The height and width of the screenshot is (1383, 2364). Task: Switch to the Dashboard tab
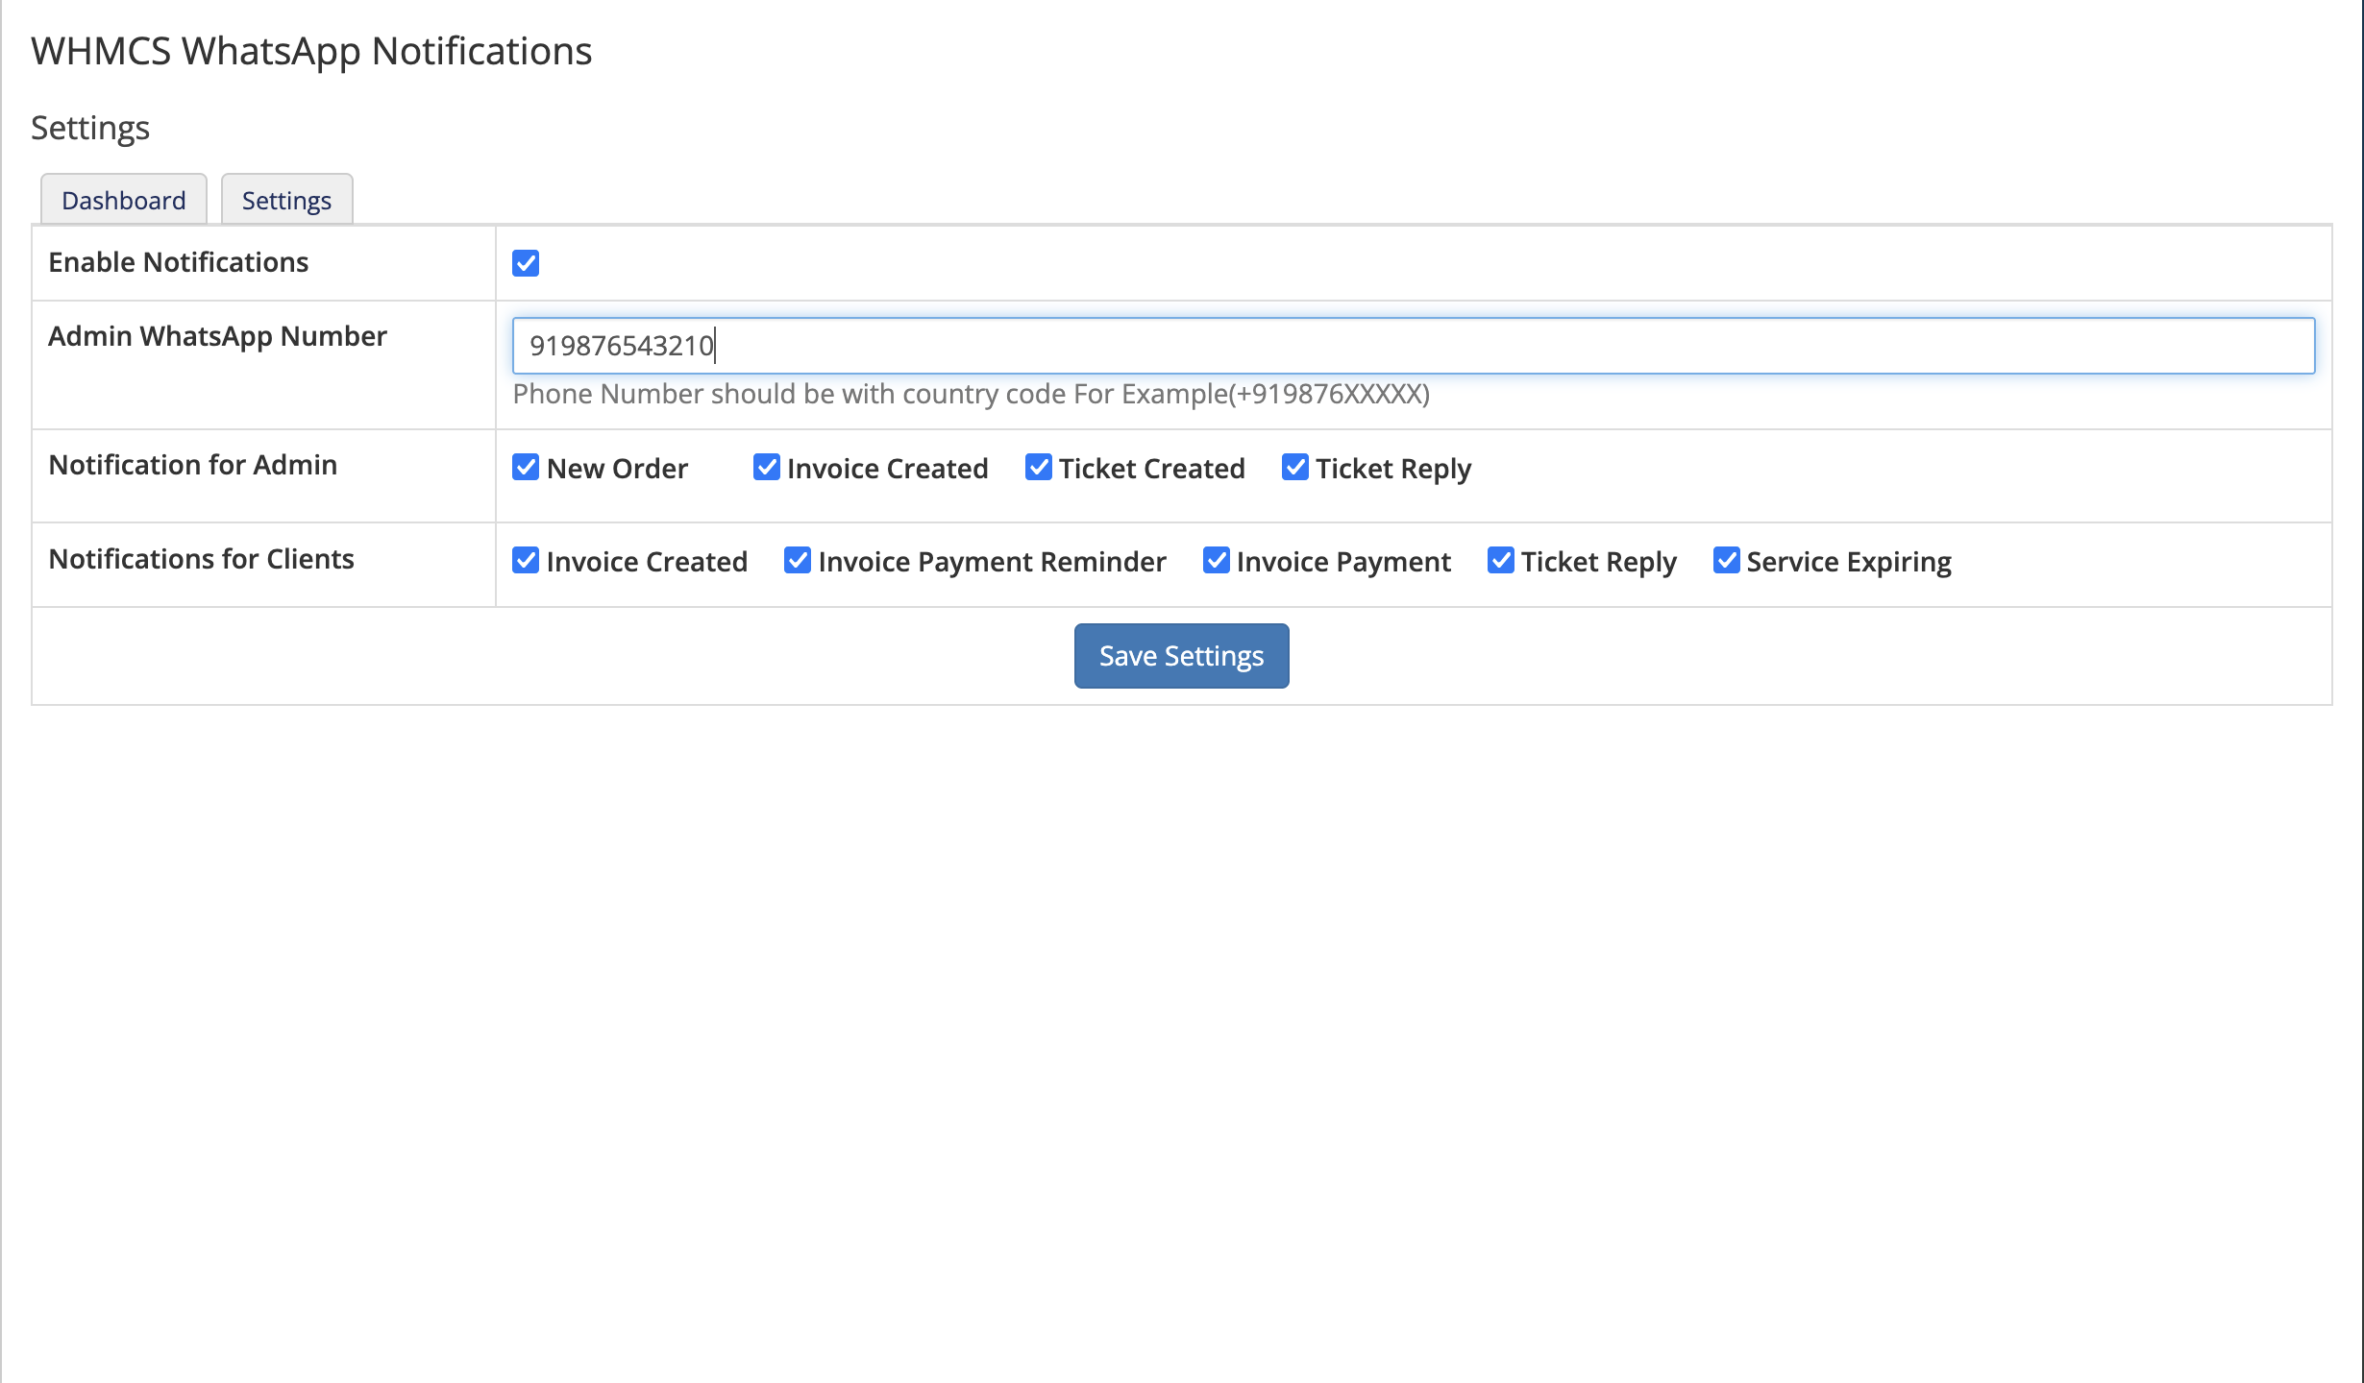coord(124,200)
